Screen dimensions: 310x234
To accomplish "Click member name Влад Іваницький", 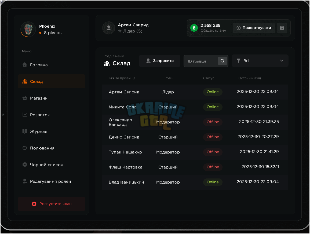I will pos(126,182).
